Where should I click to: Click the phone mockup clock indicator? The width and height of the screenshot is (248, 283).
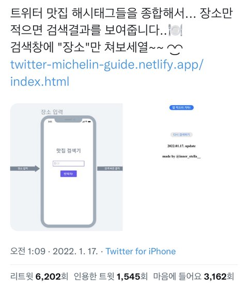tap(50, 122)
